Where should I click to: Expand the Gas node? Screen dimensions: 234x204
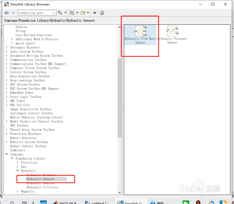point(18,166)
